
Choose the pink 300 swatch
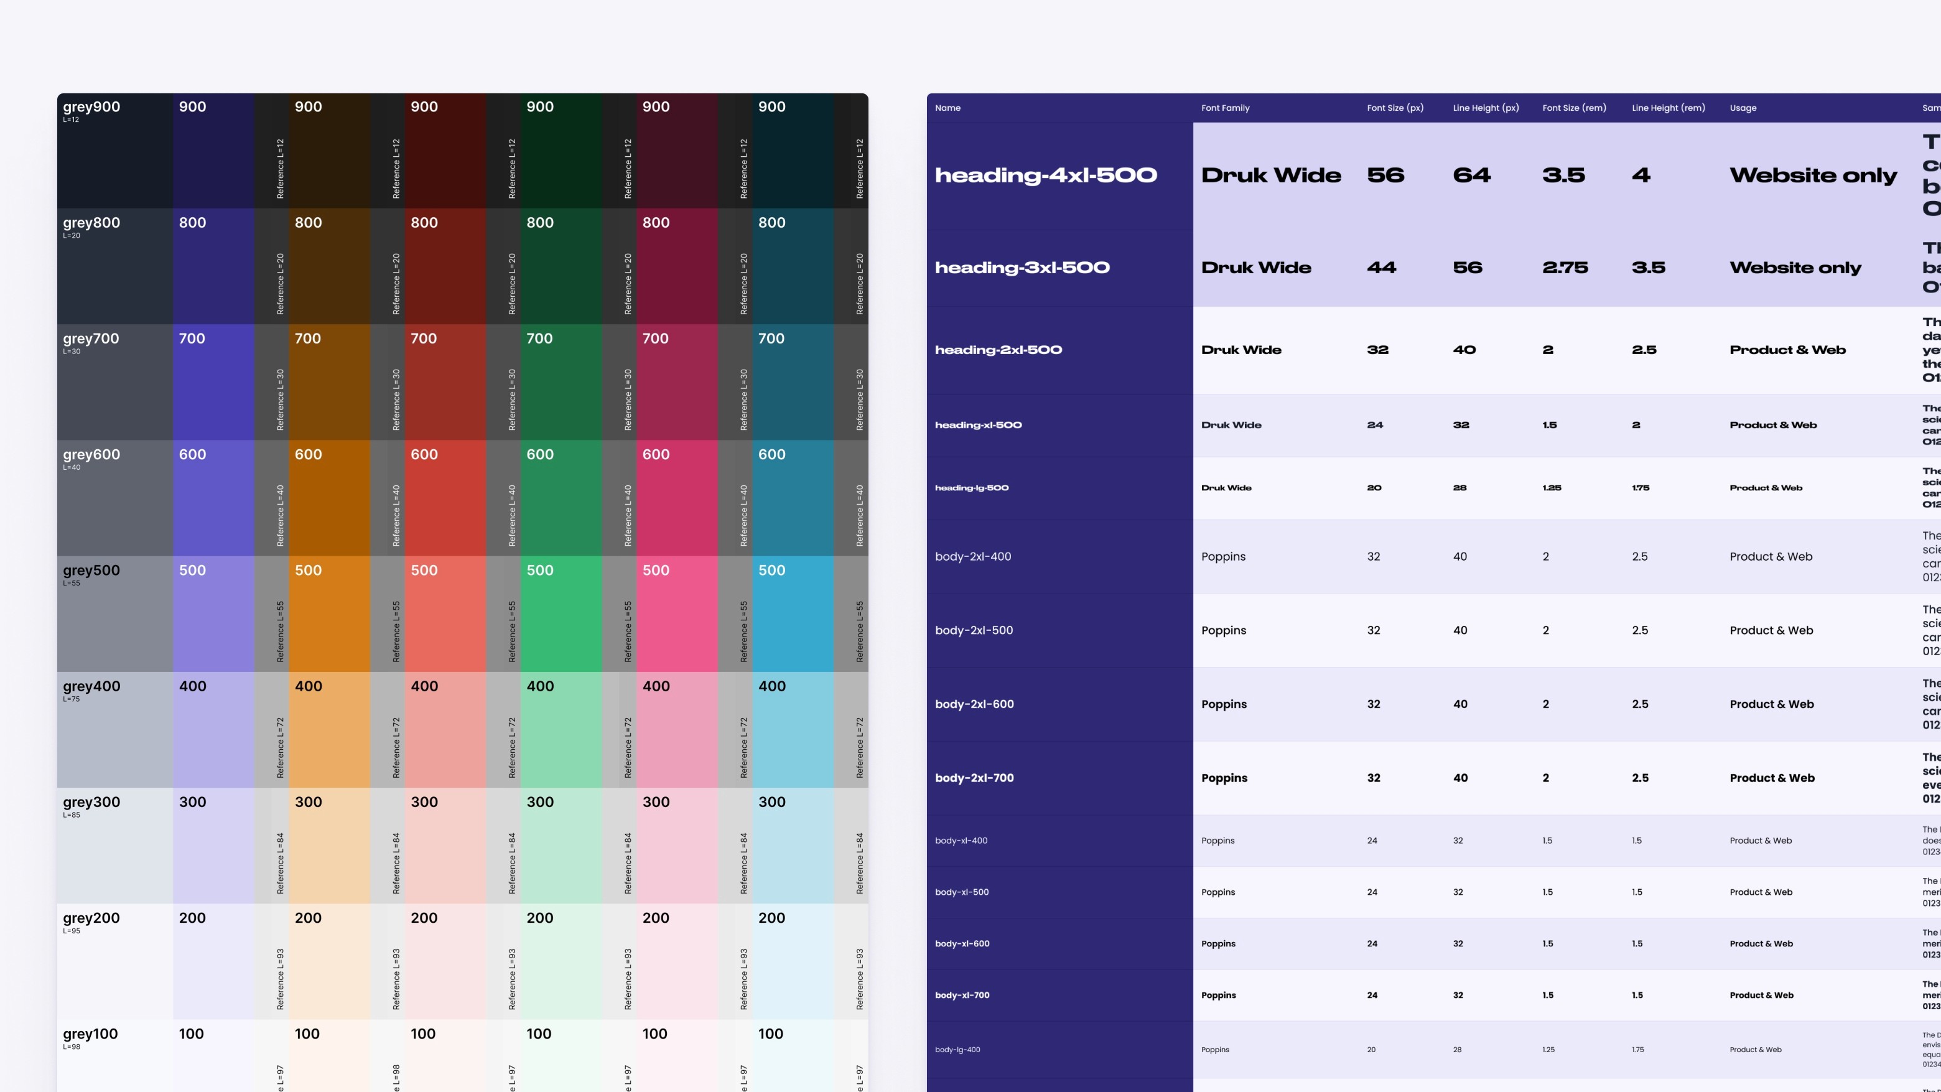(678, 846)
